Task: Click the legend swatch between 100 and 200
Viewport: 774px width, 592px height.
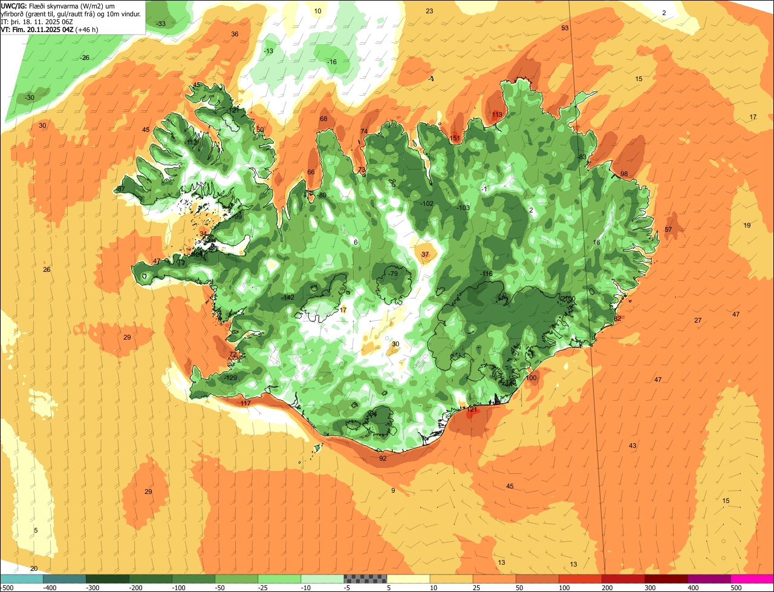Action: tap(580, 579)
